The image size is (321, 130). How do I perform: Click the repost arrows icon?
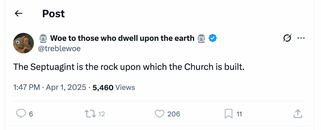click(90, 114)
